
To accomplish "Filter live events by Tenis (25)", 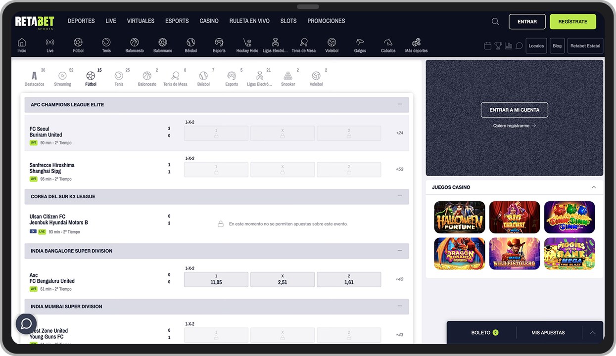I will [119, 78].
